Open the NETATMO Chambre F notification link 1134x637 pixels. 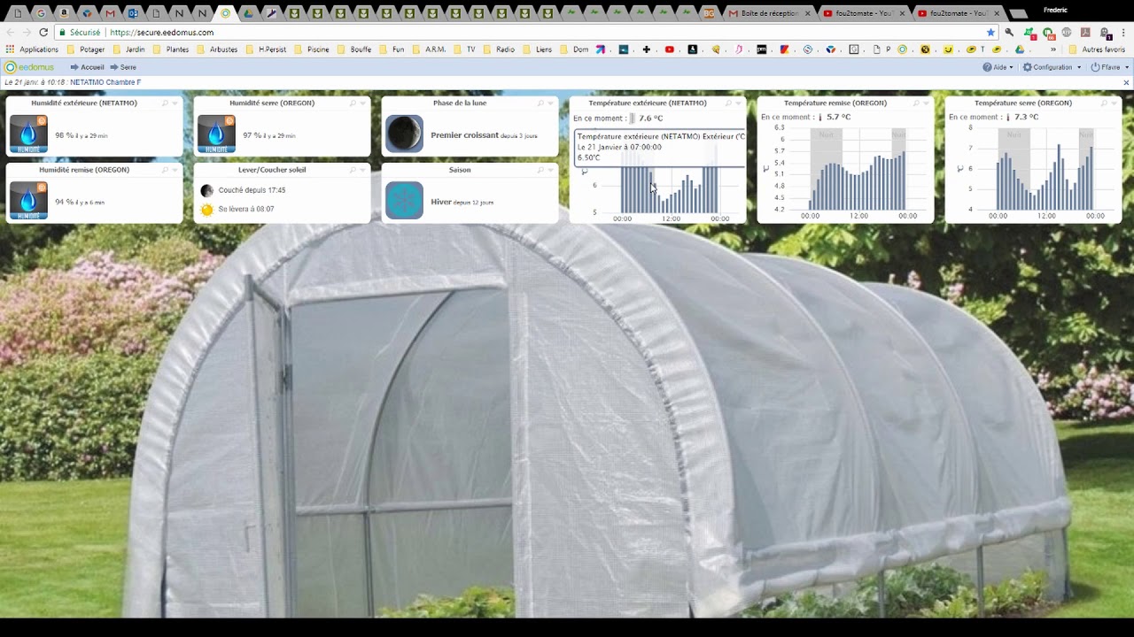(105, 82)
